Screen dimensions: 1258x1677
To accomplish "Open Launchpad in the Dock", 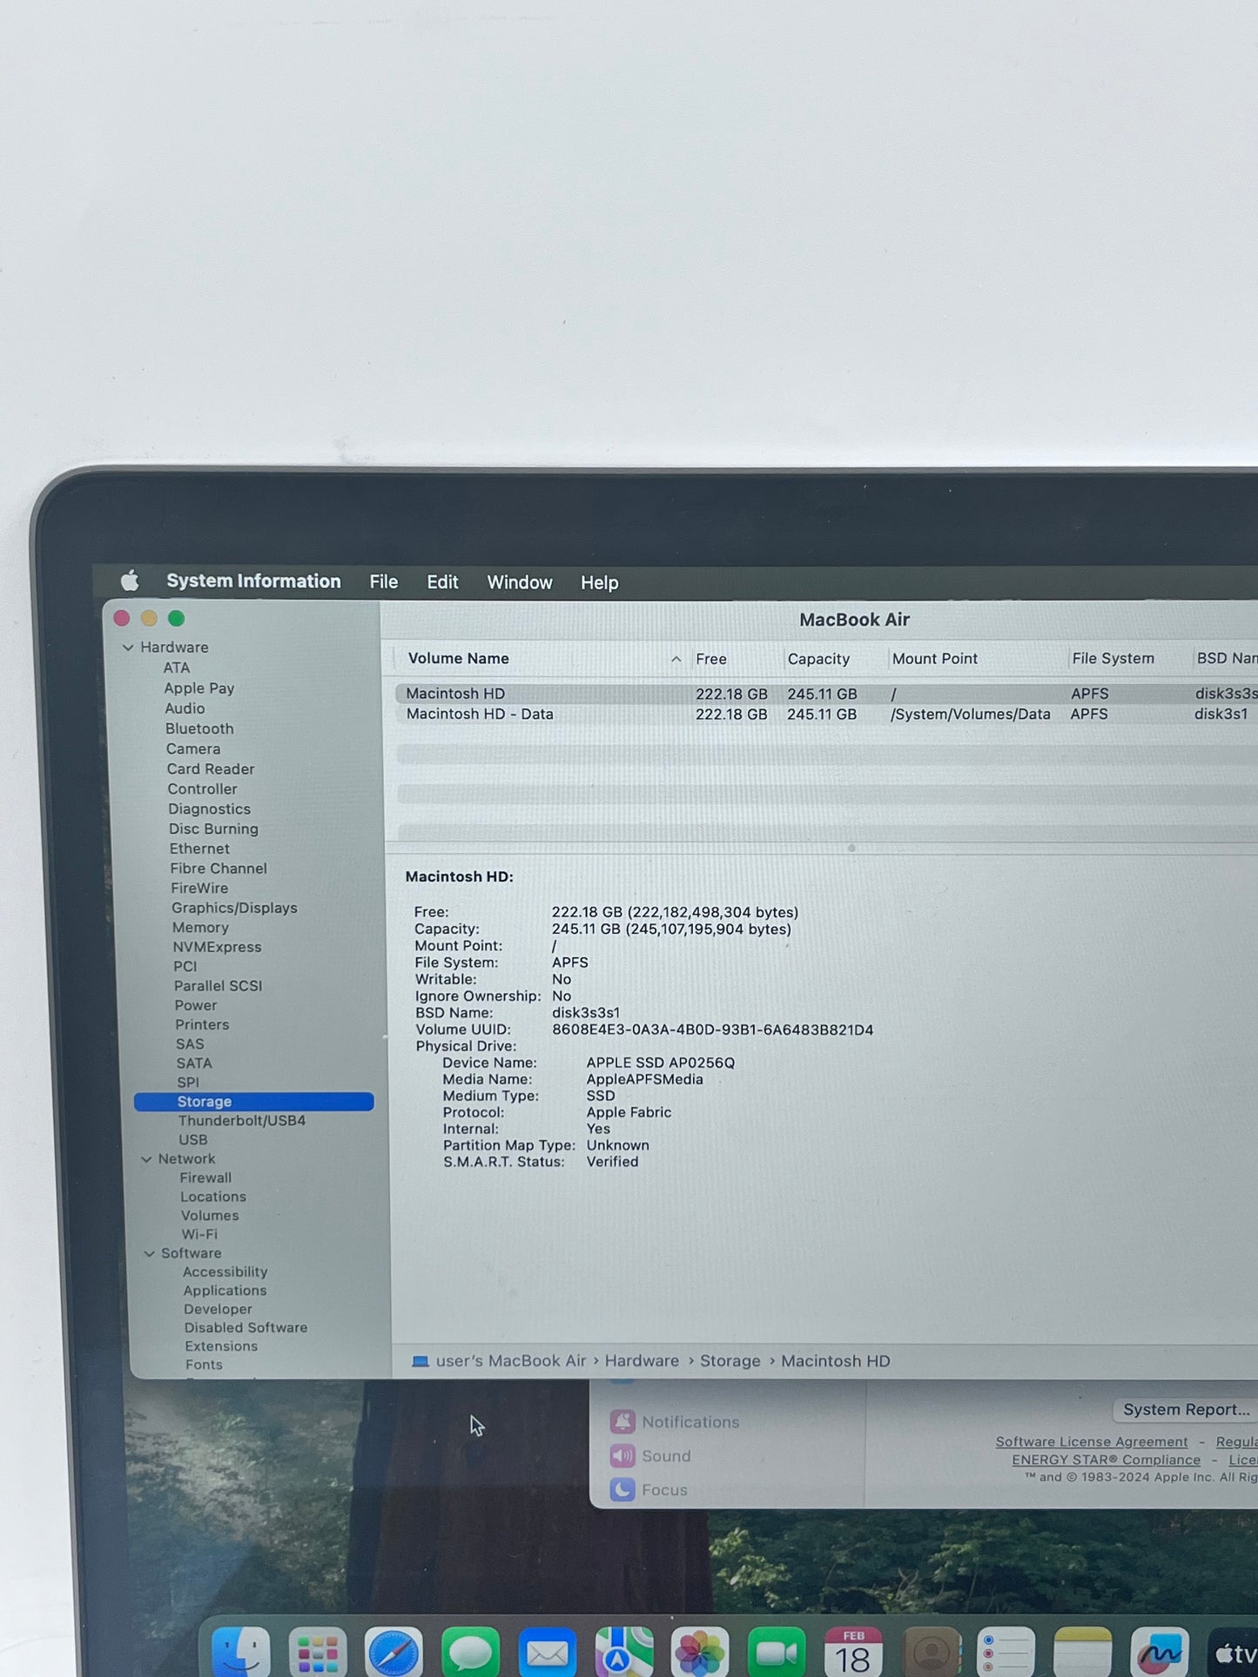I will [x=318, y=1652].
